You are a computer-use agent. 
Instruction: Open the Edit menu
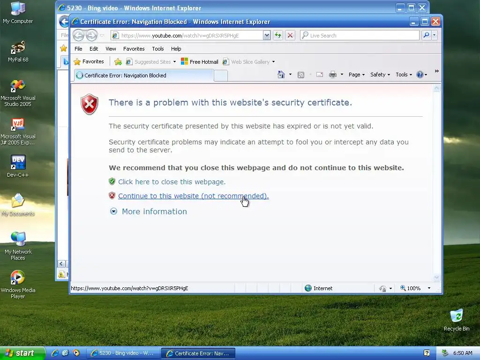pyautogui.click(x=94, y=49)
